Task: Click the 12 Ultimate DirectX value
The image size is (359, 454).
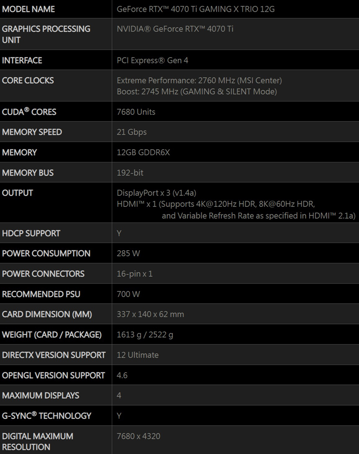Action: click(137, 355)
